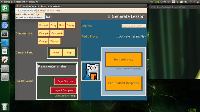This screenshot has height=112, width=200.
Task: Open the Terminal from the launcher
Action: (x=5, y=34)
